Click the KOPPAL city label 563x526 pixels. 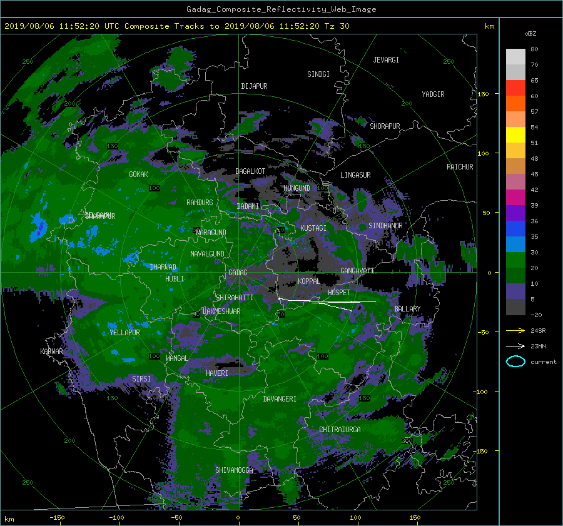pyautogui.click(x=309, y=281)
